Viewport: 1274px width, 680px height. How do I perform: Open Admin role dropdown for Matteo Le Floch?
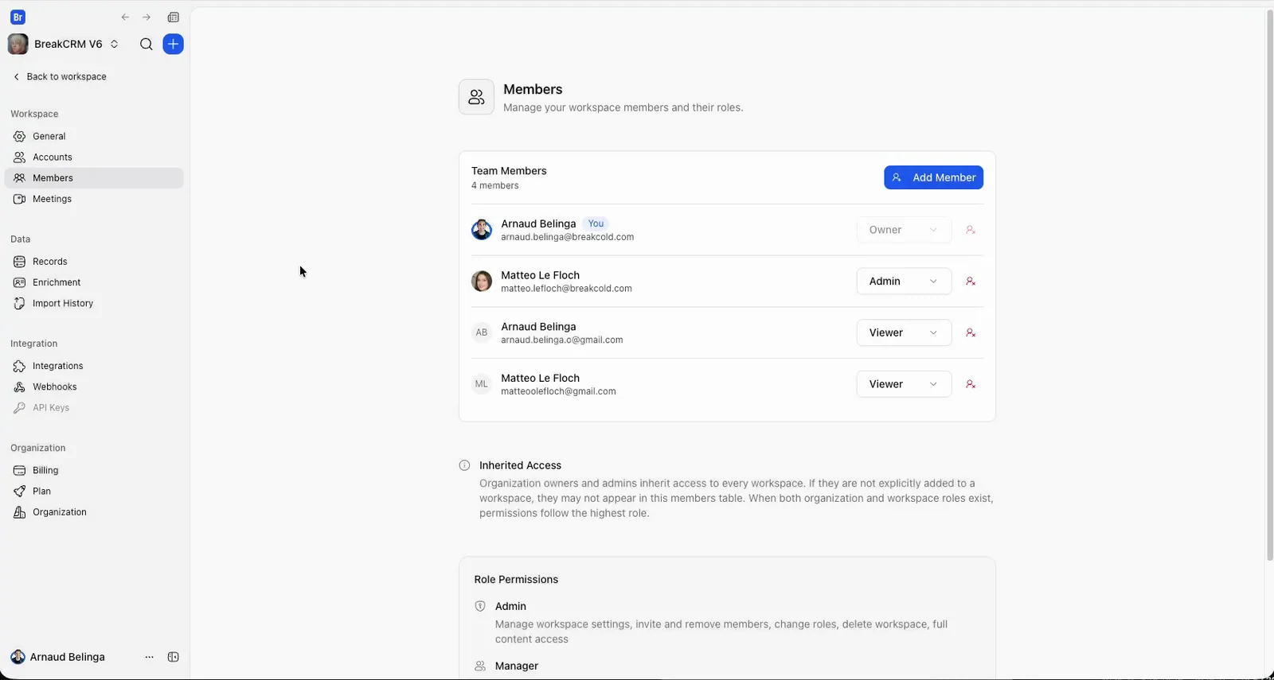coord(904,282)
